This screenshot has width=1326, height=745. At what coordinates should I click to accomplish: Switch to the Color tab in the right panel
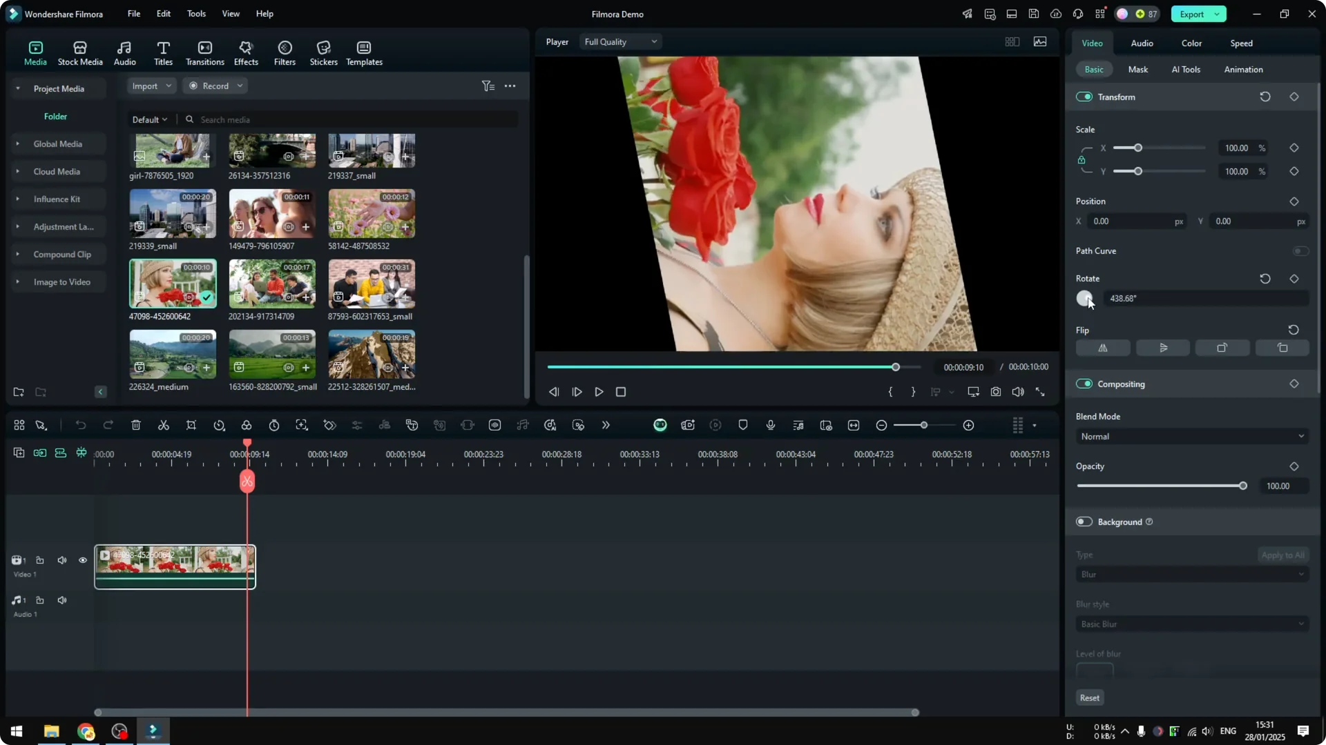point(1191,43)
